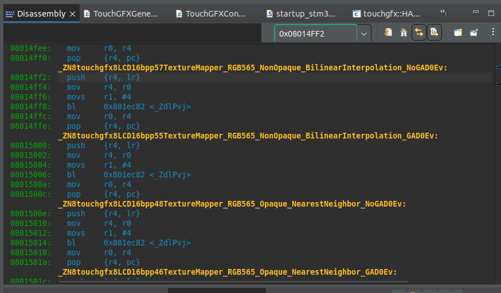Select the Opaque_NearestNeighbor_NoGAD0Ev function label
The height and width of the screenshot is (293, 501).
(x=232, y=204)
